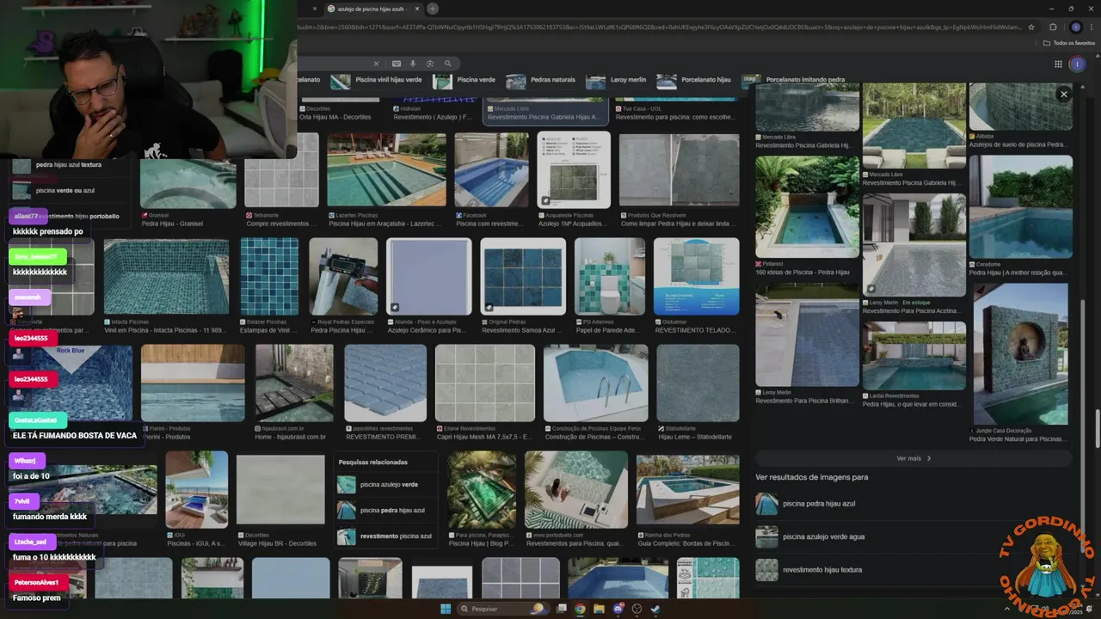The height and width of the screenshot is (619, 1101).
Task: Open Google Chrome from the taskbar
Action: pos(581,609)
